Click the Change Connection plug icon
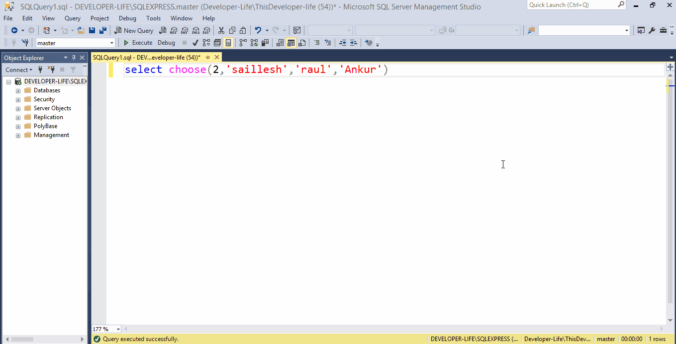This screenshot has height=344, width=676. coord(26,43)
